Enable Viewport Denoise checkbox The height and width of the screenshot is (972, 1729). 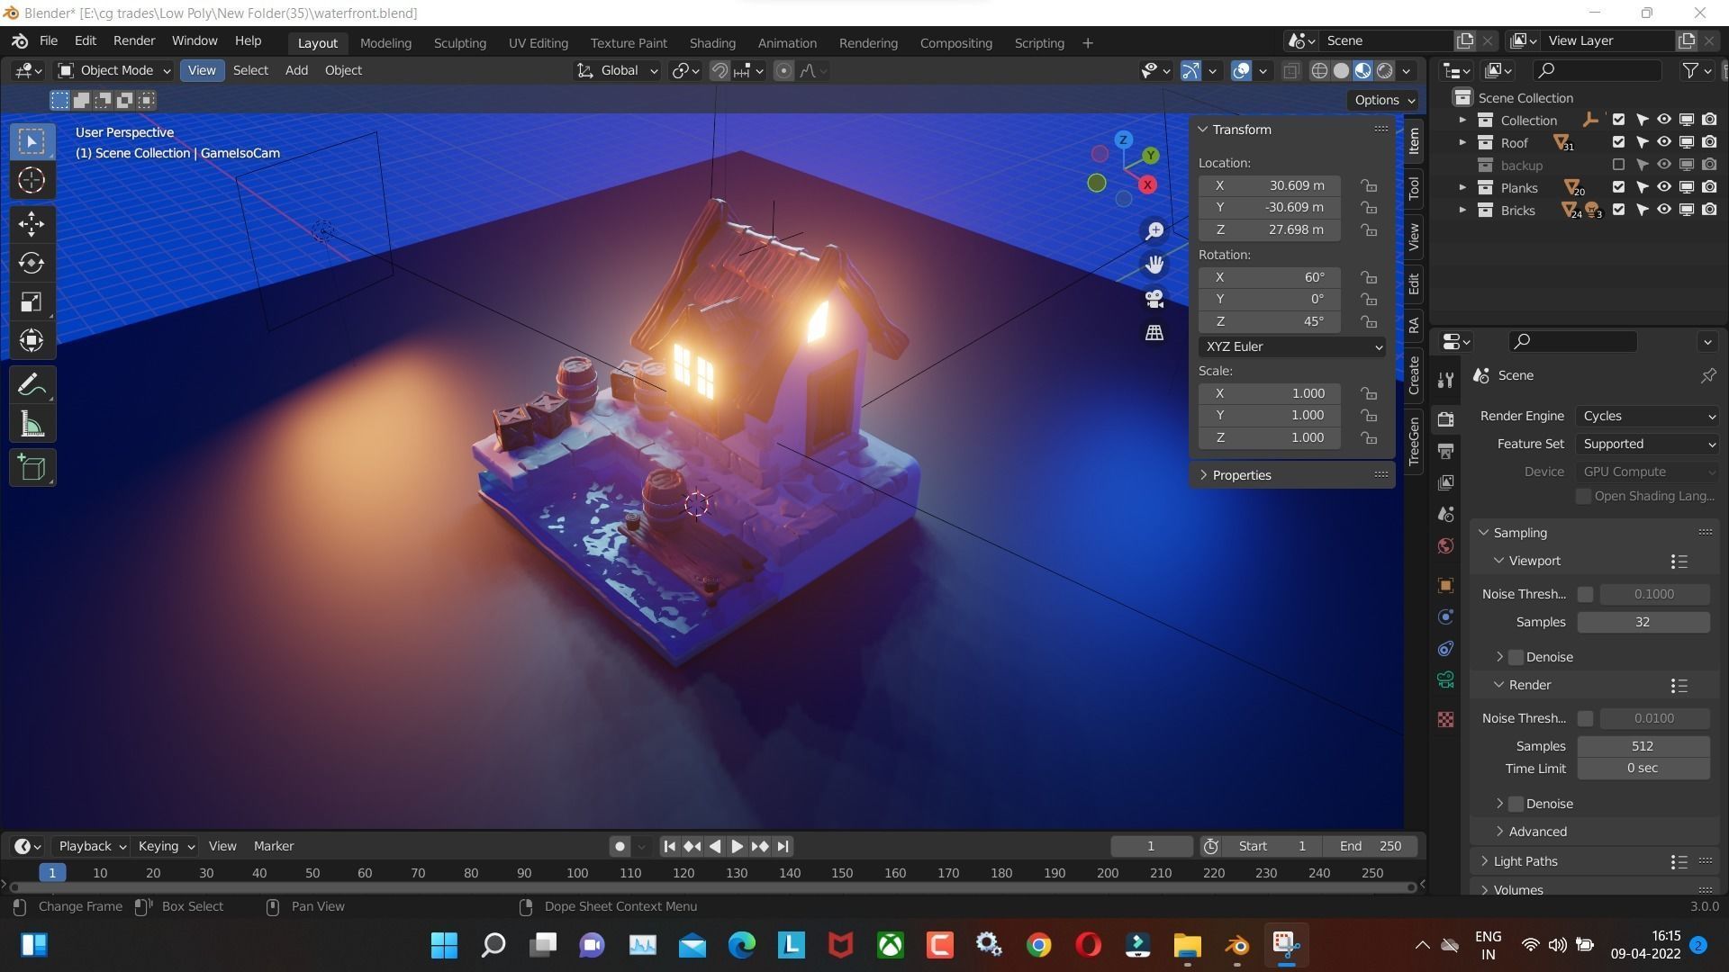tap(1516, 657)
